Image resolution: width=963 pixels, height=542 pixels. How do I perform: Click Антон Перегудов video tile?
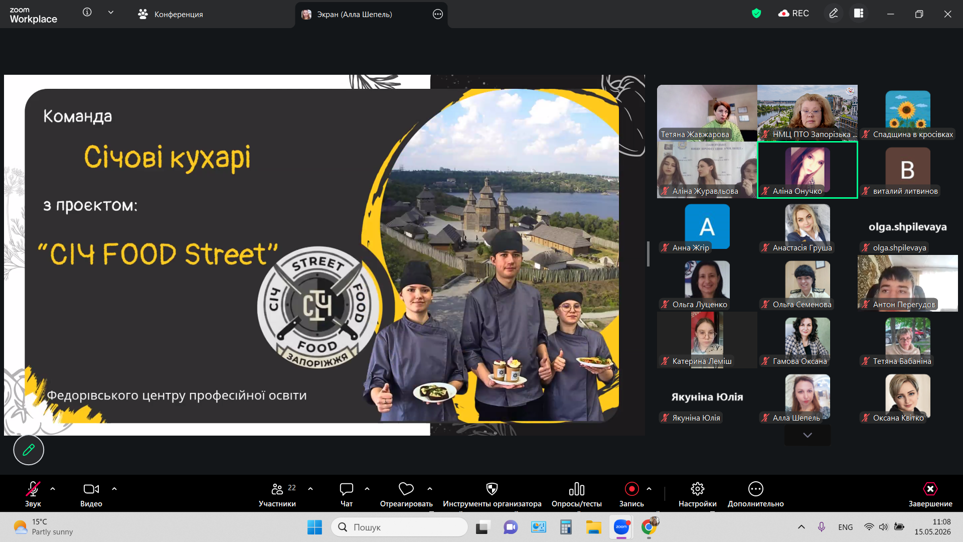coord(908,283)
